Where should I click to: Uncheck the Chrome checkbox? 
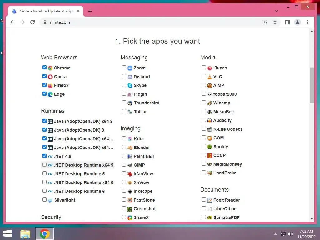(x=44, y=67)
